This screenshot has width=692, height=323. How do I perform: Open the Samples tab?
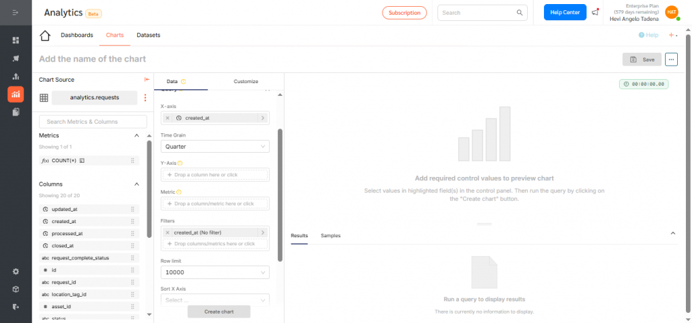pos(330,235)
